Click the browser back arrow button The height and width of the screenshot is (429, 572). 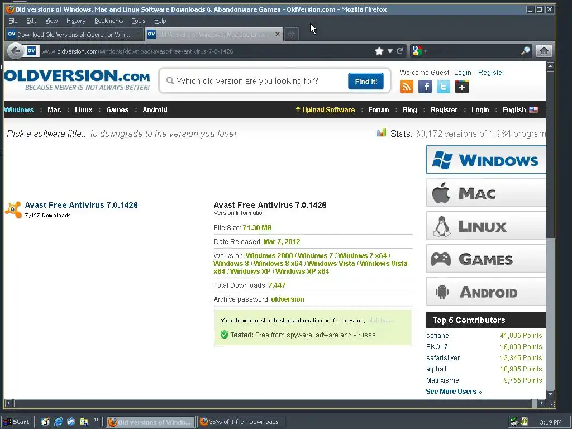click(15, 51)
